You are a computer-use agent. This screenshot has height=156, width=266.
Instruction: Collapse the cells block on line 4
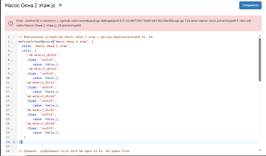(x=12, y=51)
